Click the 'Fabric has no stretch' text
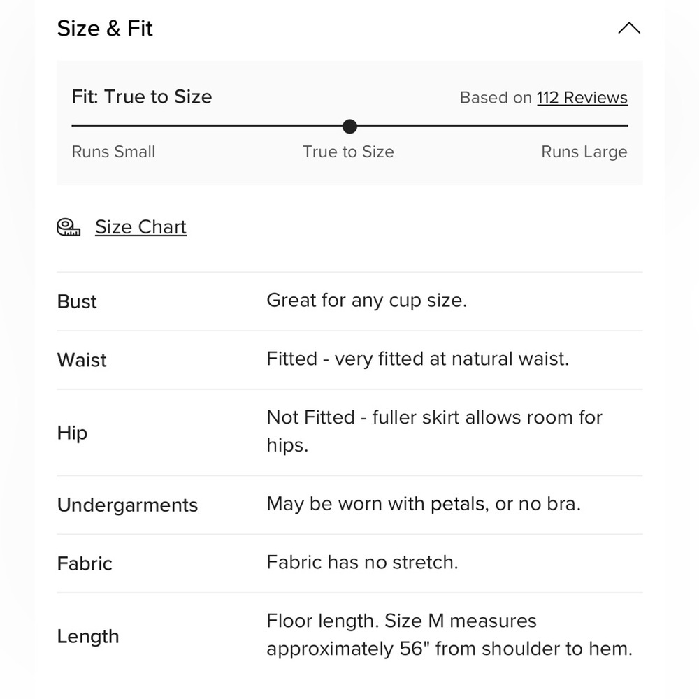 pos(362,562)
